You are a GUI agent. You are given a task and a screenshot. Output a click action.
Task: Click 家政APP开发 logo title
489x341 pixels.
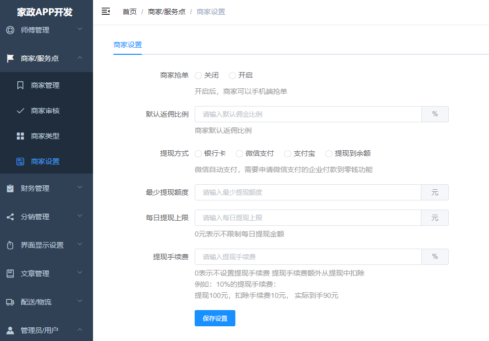point(45,12)
